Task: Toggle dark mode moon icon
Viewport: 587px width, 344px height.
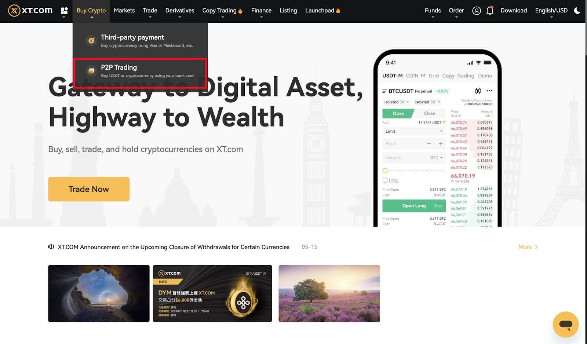Action: (x=577, y=11)
